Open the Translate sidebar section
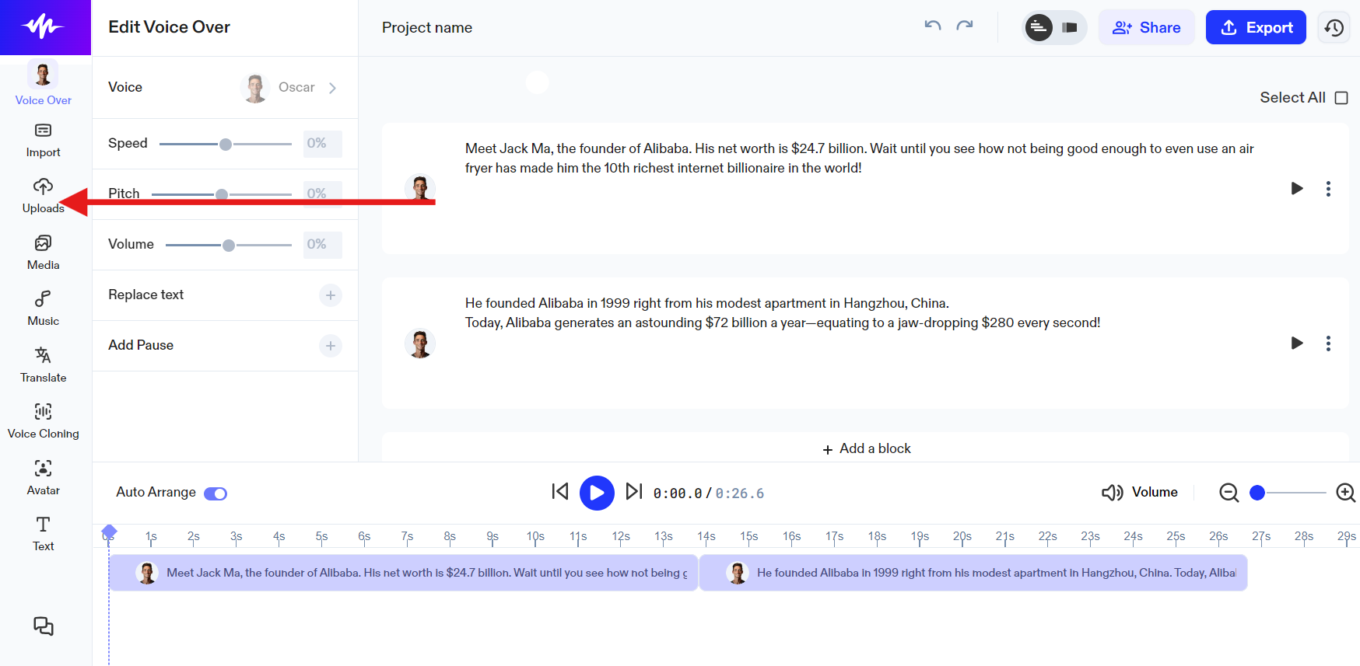 44,366
